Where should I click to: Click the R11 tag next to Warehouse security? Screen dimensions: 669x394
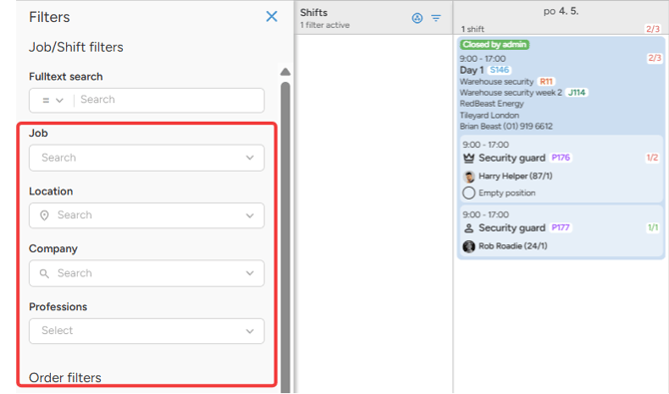pyautogui.click(x=546, y=82)
